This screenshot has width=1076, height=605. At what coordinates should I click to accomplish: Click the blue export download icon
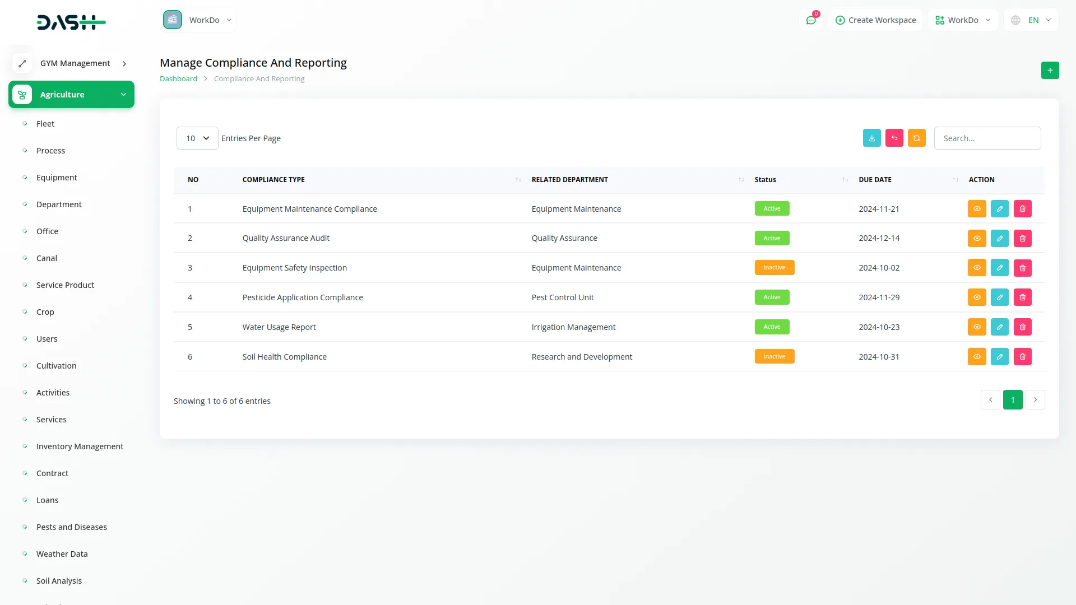coord(871,138)
